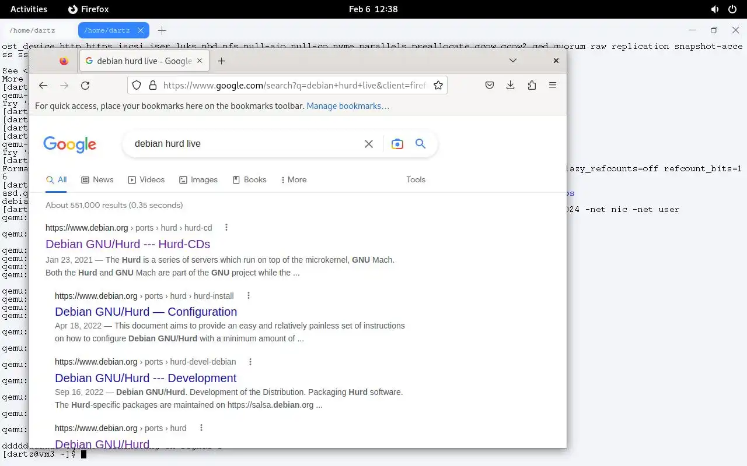Open Save to Pocket icon

point(490,86)
